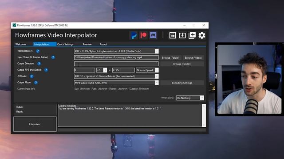Screen dimensions: 284x159
Task: Click Browse (Folder) for input video
Action: [170, 58]
